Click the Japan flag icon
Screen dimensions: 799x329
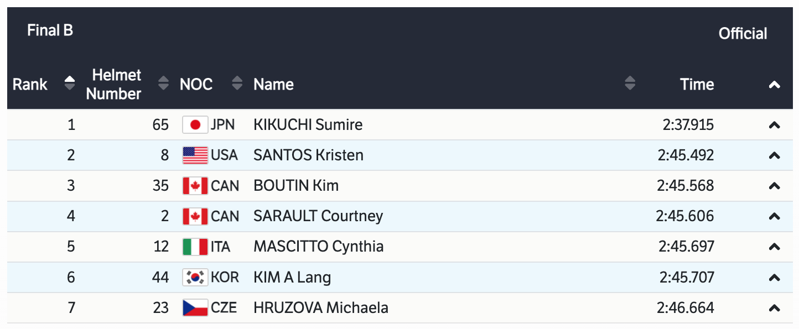195,125
